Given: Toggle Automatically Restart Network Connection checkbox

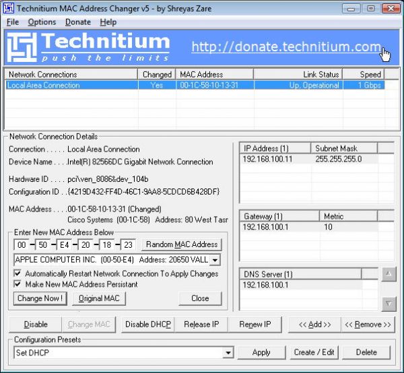Looking at the screenshot, I should [x=18, y=273].
